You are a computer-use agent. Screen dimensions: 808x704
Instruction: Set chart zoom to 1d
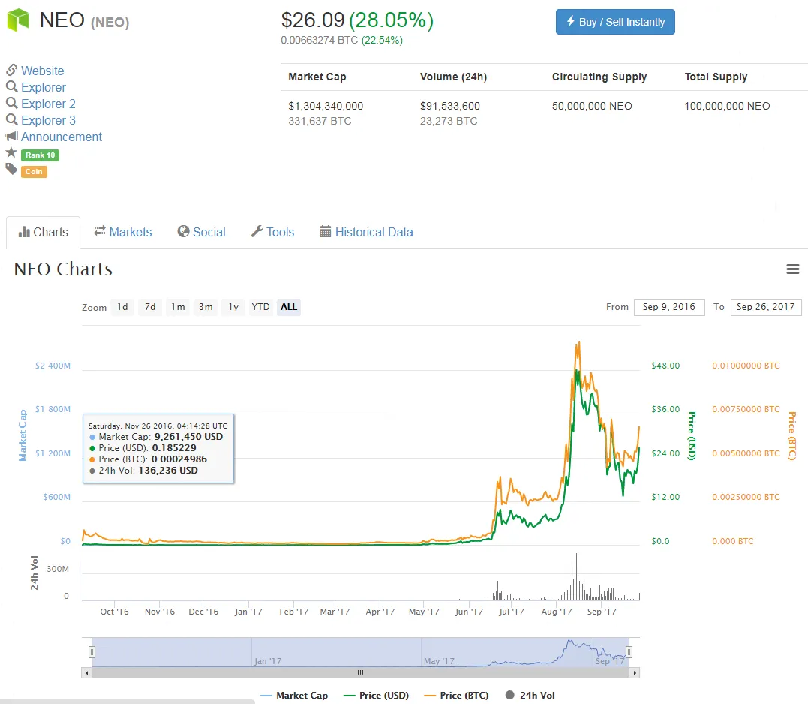(122, 307)
